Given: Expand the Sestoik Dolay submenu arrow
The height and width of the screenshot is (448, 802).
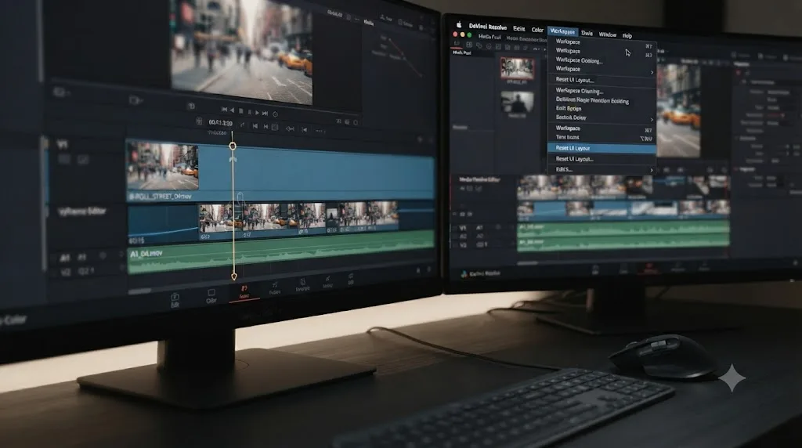Looking at the screenshot, I should tap(652, 119).
